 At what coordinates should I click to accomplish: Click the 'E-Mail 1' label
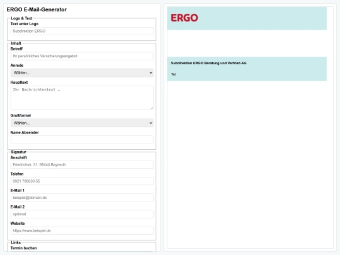[x=18, y=190]
